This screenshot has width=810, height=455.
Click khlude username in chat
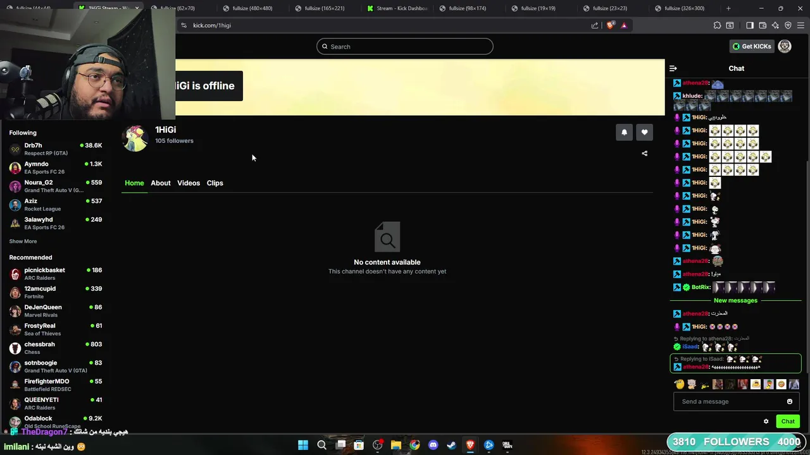coord(692,96)
